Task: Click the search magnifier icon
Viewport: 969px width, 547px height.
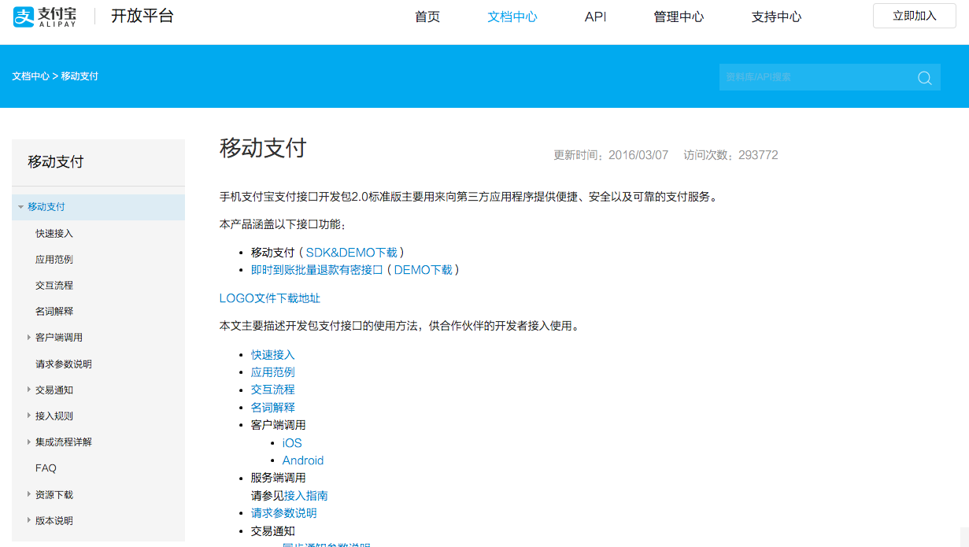Action: tap(924, 77)
